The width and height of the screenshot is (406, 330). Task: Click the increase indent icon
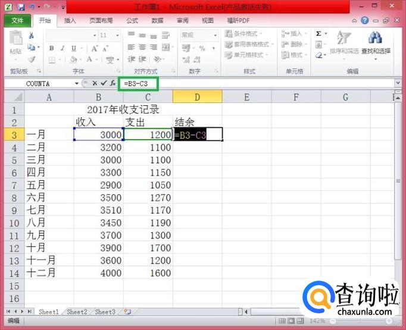pyautogui.click(x=142, y=59)
